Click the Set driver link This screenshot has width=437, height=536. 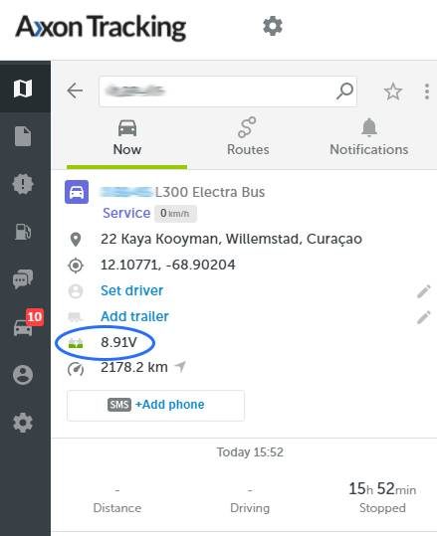tap(131, 290)
